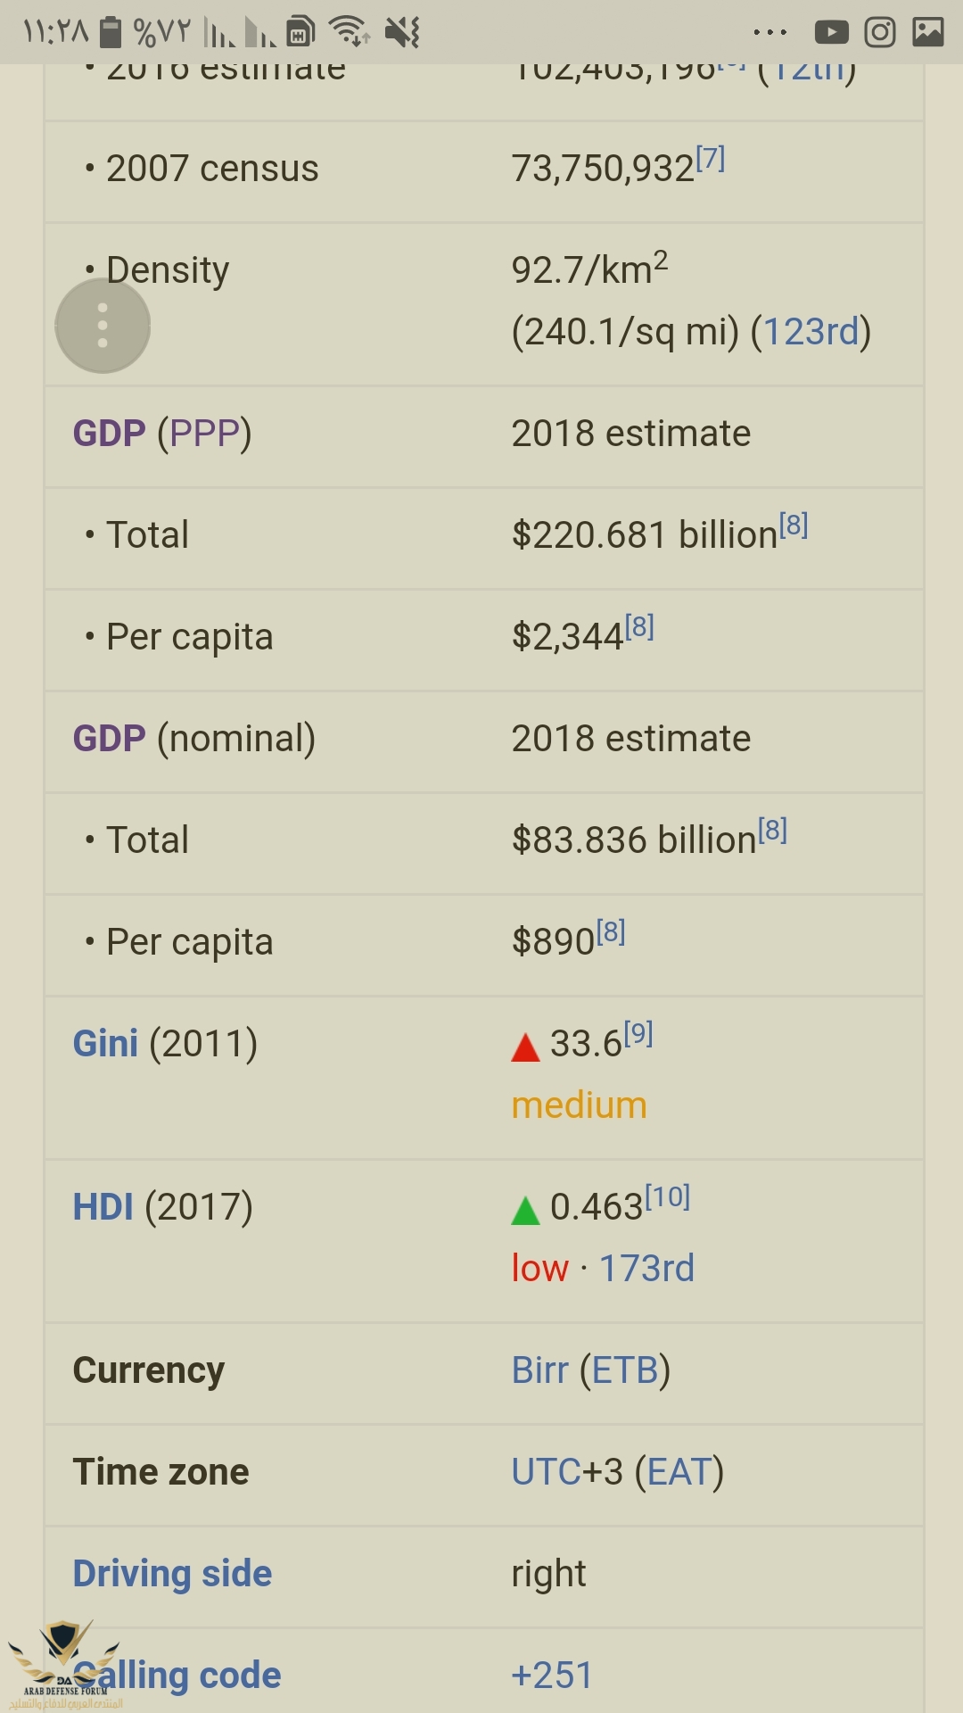Tap the floating three-dots menu button
The width and height of the screenshot is (963, 1713).
point(103,326)
